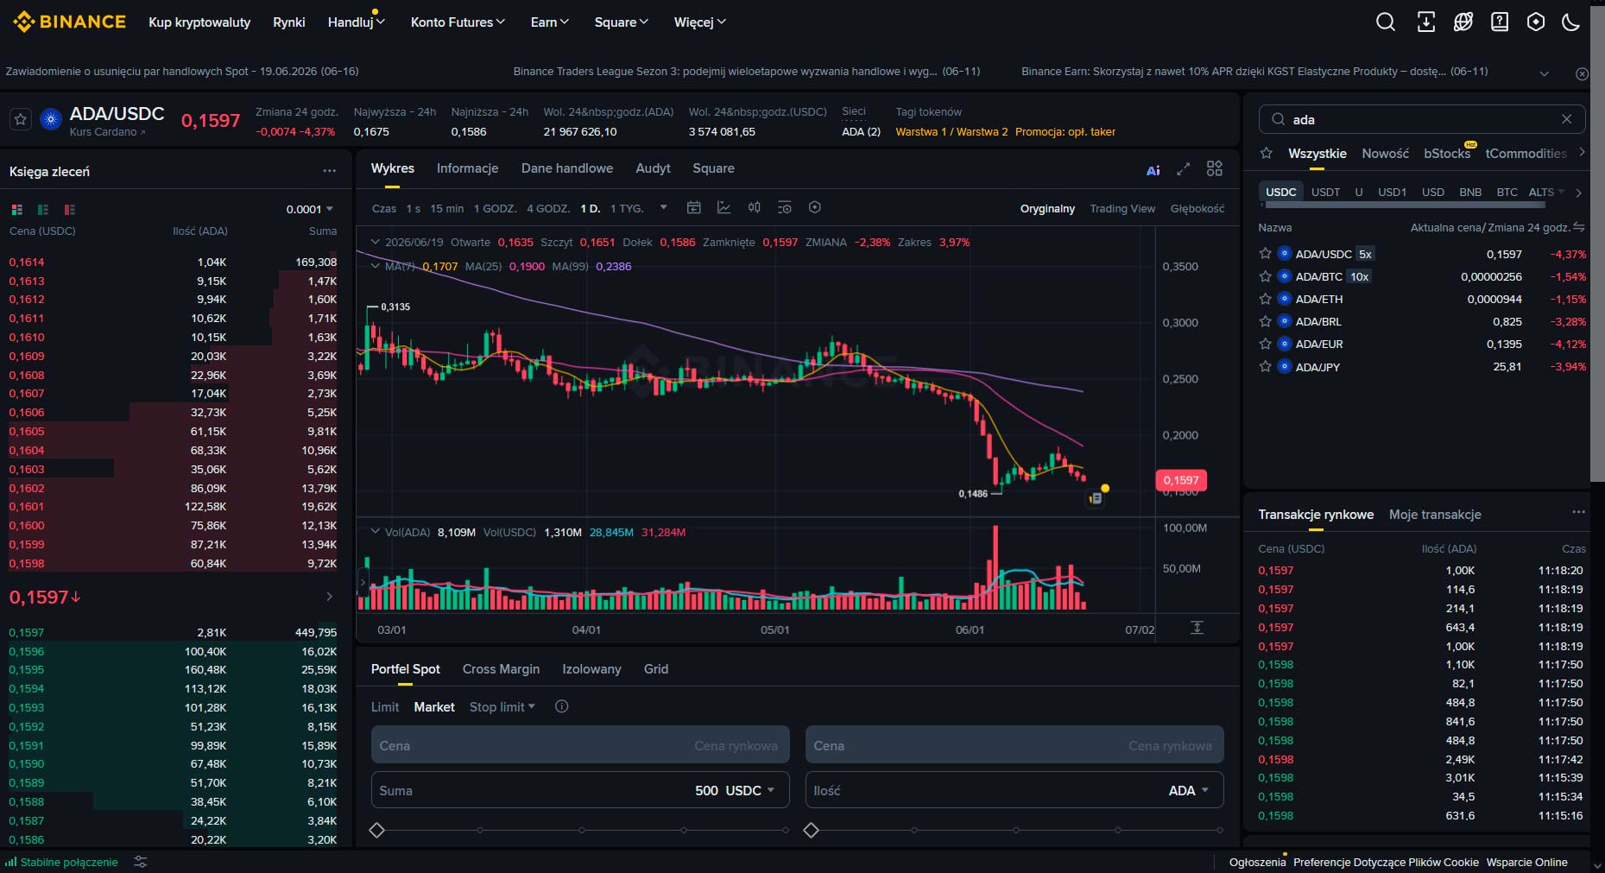Screen dimensions: 1605x873
Task: Expand chart to fullscreen icon
Action: click(x=1183, y=169)
